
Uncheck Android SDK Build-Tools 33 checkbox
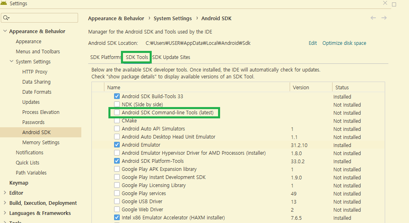[117, 96]
